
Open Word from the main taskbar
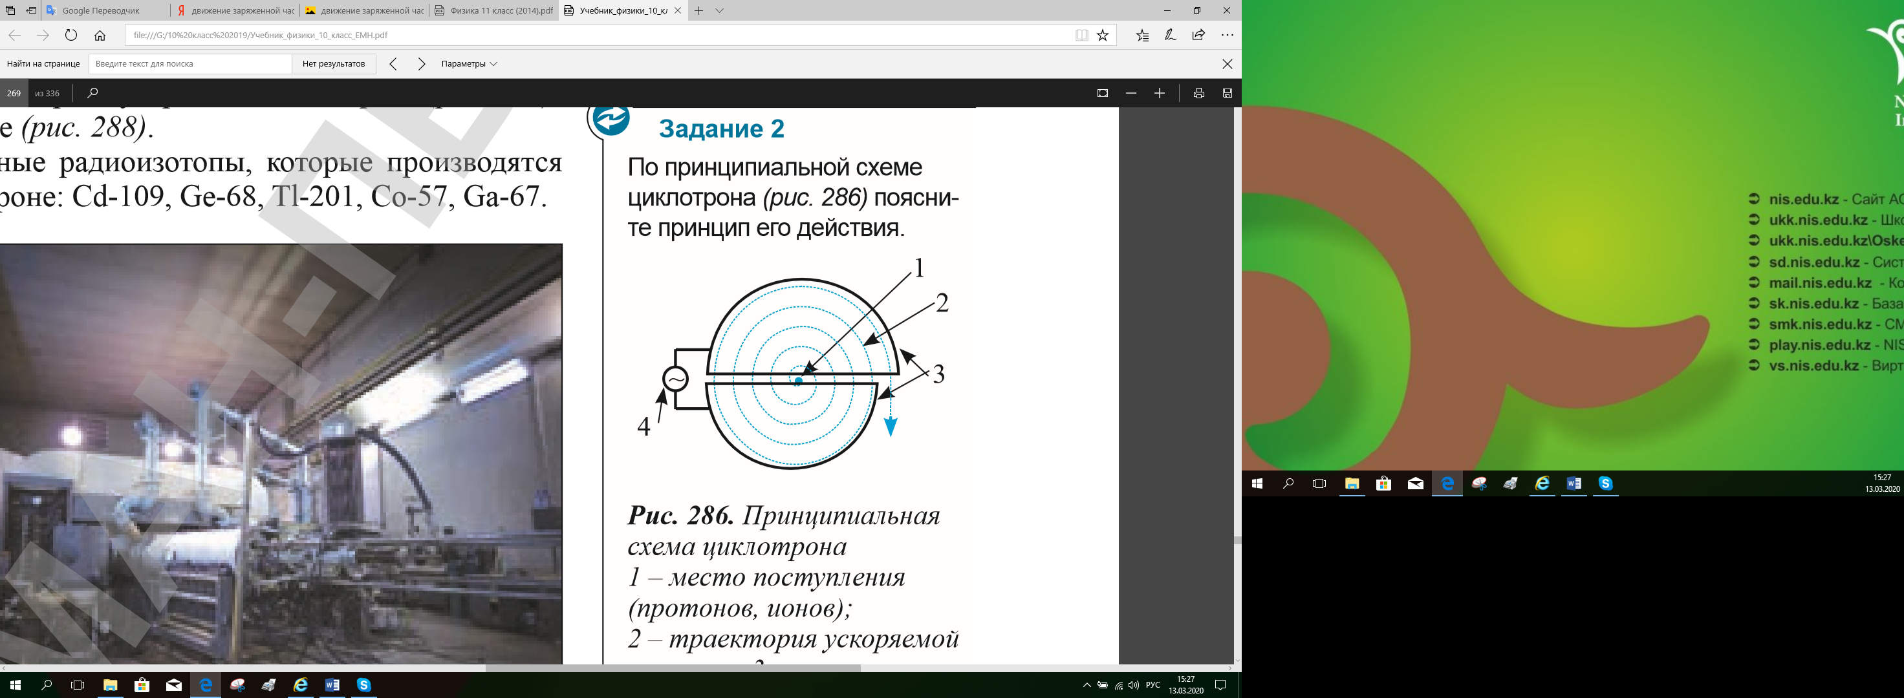click(332, 686)
